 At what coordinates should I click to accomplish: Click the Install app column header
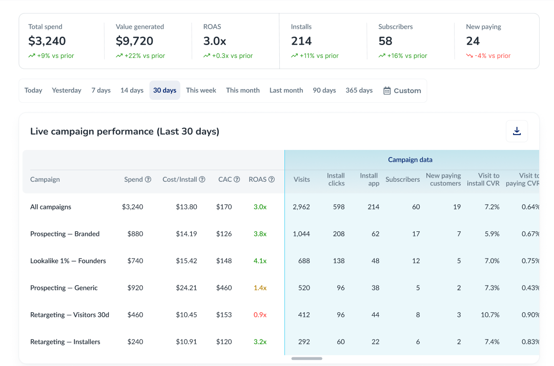point(369,179)
